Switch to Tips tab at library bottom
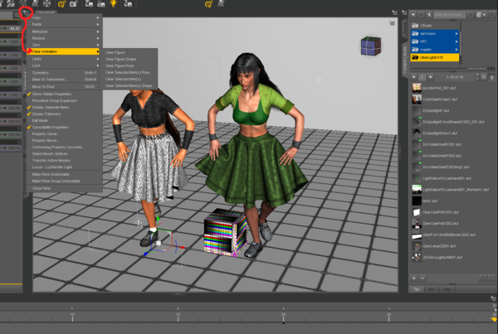Image resolution: width=498 pixels, height=334 pixels. 417,289
